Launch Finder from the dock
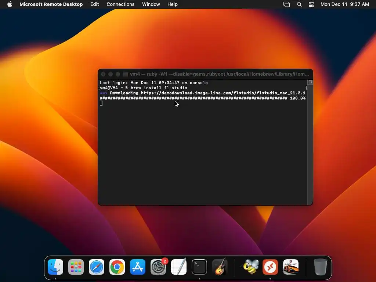Image resolution: width=376 pixels, height=282 pixels. coord(55,267)
